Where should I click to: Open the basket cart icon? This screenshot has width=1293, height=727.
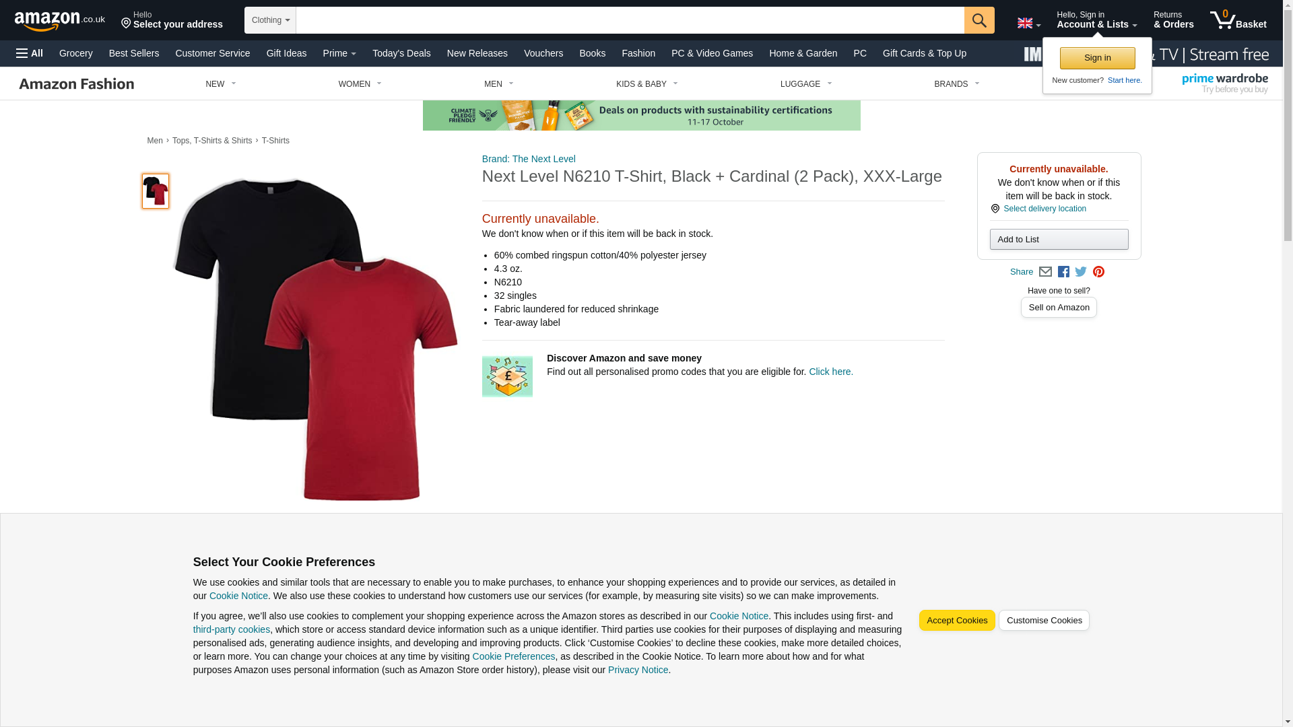[x=1238, y=20]
